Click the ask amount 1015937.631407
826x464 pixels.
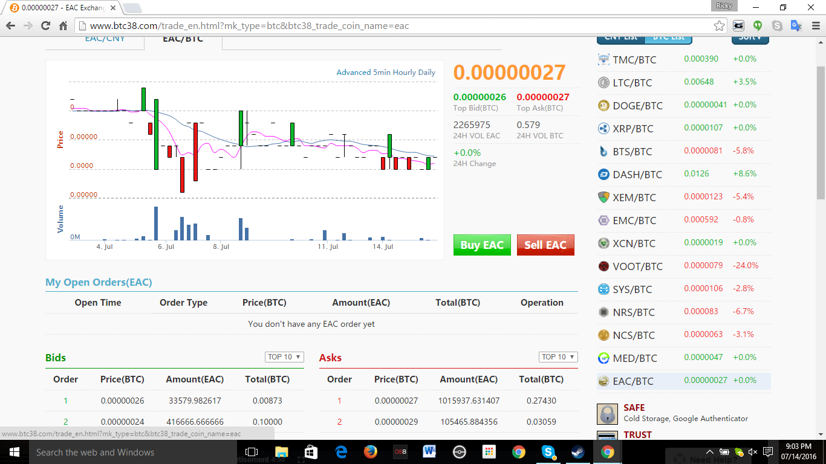(469, 401)
